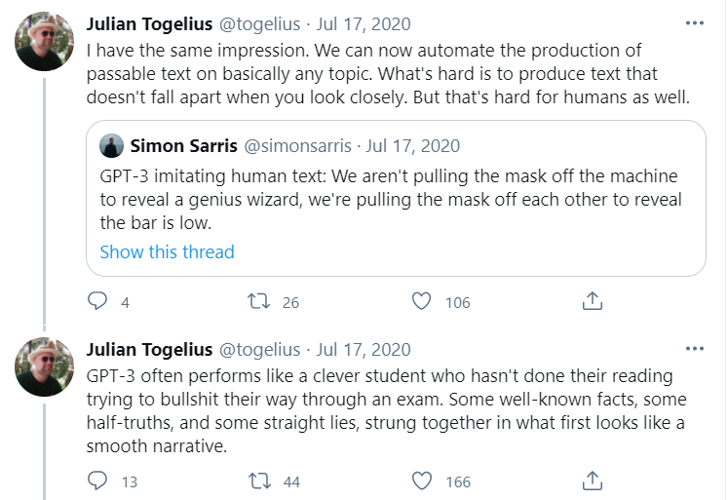Click first tweet's Jul 17, 2020 timestamp
Image resolution: width=728 pixels, height=500 pixels.
pos(364,24)
